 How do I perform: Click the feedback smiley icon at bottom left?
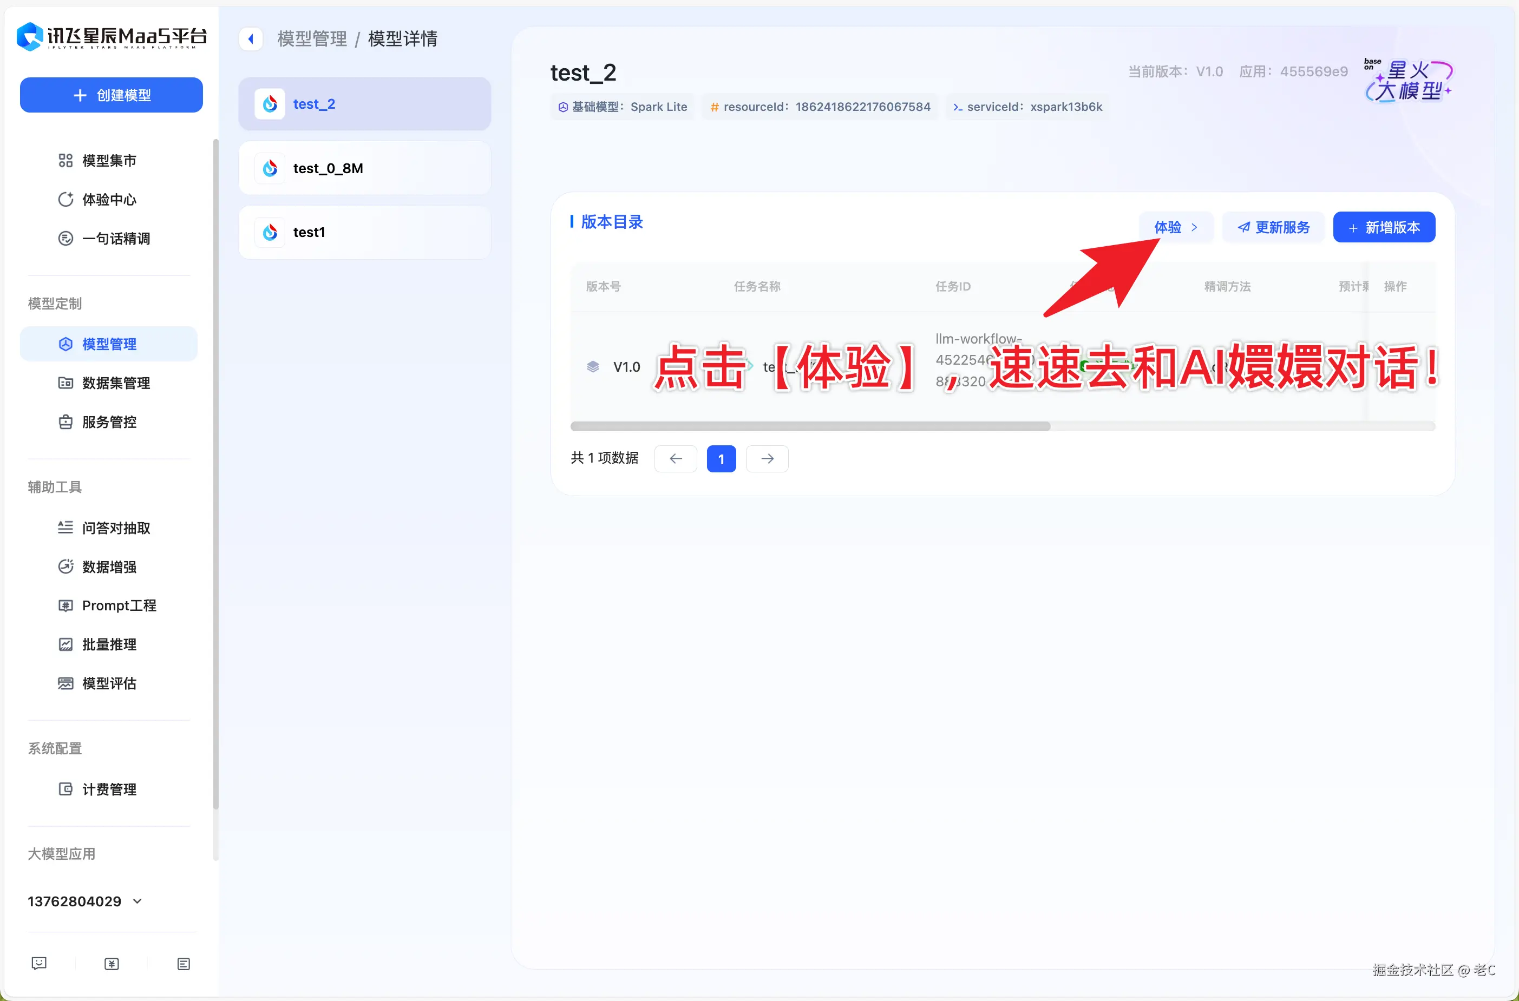click(x=39, y=963)
